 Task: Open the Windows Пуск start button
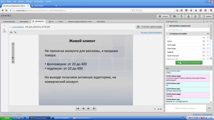coord(6,118)
